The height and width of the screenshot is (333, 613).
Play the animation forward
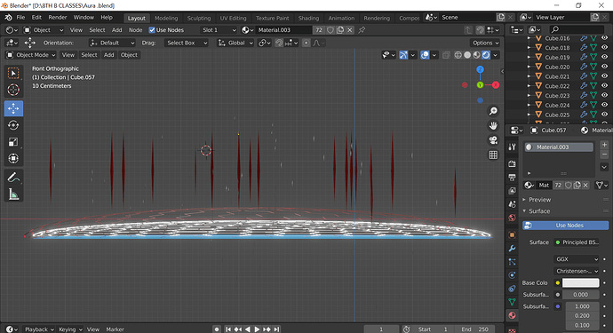(x=257, y=329)
